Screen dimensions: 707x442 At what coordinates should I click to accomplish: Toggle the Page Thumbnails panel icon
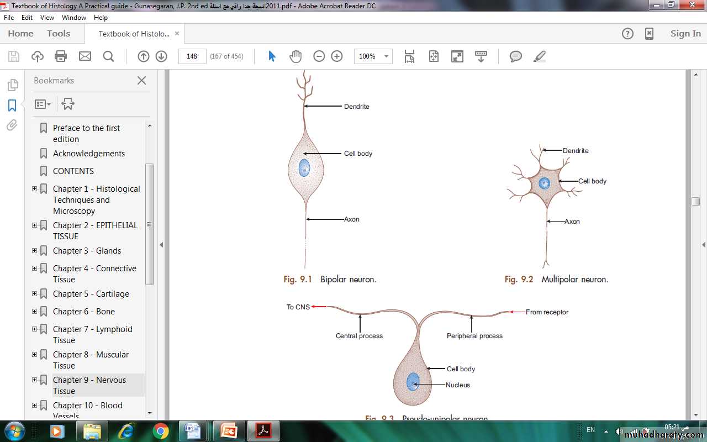pyautogui.click(x=12, y=85)
